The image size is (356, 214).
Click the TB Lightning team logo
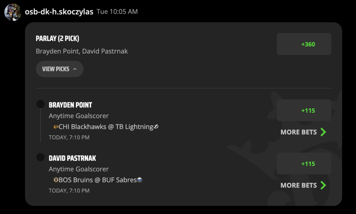click(x=156, y=127)
